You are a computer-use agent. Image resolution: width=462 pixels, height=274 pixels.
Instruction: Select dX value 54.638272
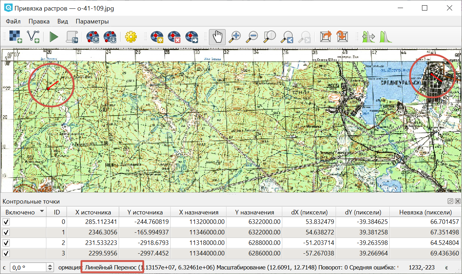point(309,232)
